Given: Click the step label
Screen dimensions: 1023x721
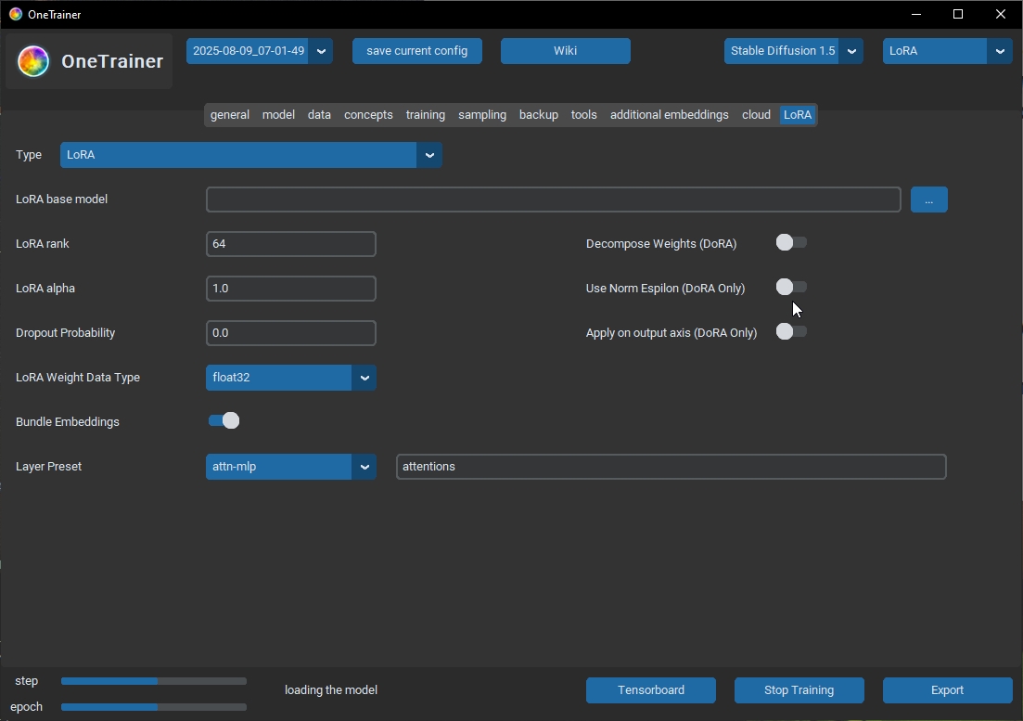Looking at the screenshot, I should 27,681.
